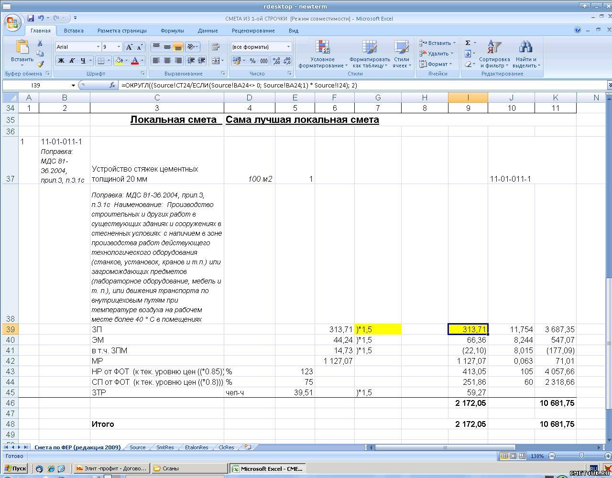612x478 pixels.
Task: Click Increase Font Size icon
Action: click(x=129, y=47)
